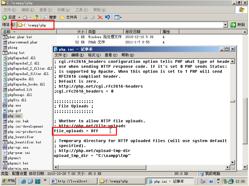Click the Move To folder icon
Viewport: 249px width, 186px height.
pyautogui.click(x=85, y=17)
